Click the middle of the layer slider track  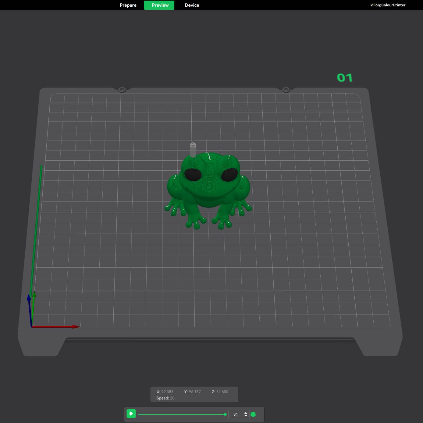182,414
